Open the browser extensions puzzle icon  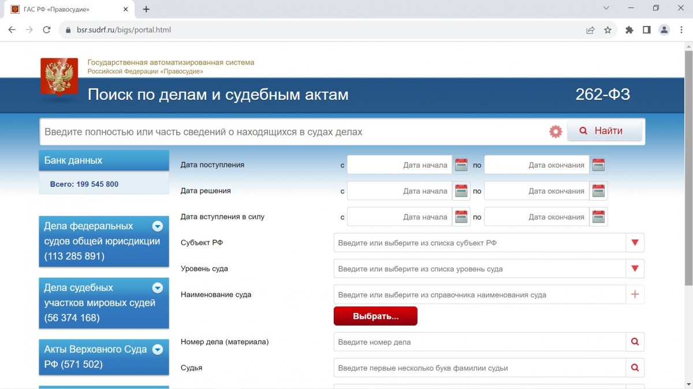coord(629,30)
